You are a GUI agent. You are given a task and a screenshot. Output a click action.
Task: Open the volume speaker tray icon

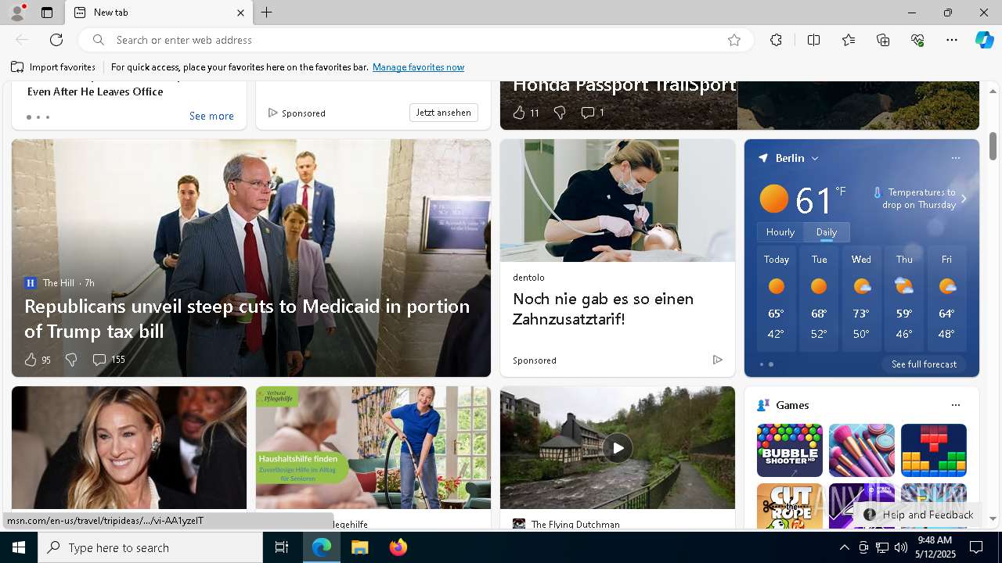point(900,547)
